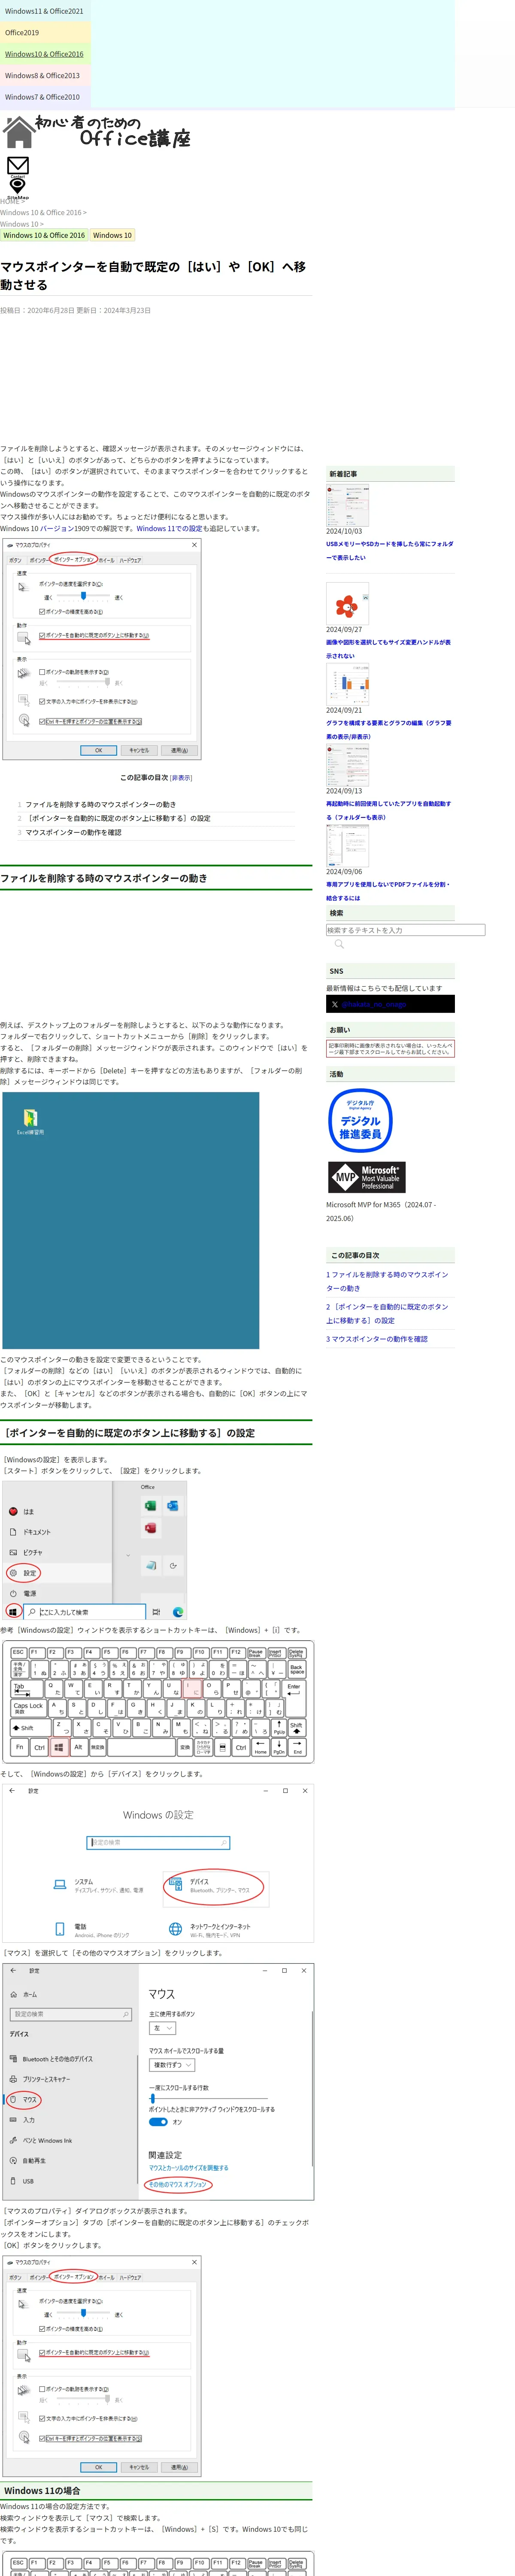This screenshot has width=515, height=2576.
Task: Jump to TOC entry ファイルを削除する時のマウスポインターの動き under この記事の目次
Action: (100, 804)
